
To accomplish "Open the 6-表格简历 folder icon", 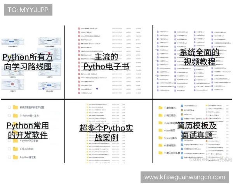I will [x=160, y=145].
